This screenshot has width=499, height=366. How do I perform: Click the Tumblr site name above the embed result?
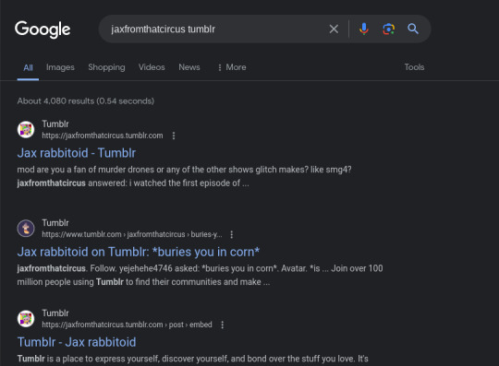point(55,313)
